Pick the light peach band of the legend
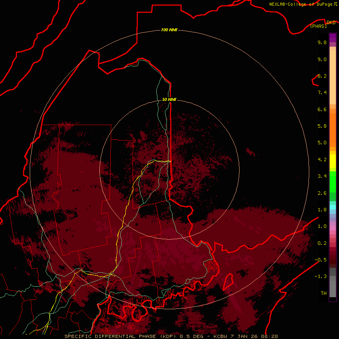Image resolution: width=339 pixels, height=339 pixels. pyautogui.click(x=333, y=77)
